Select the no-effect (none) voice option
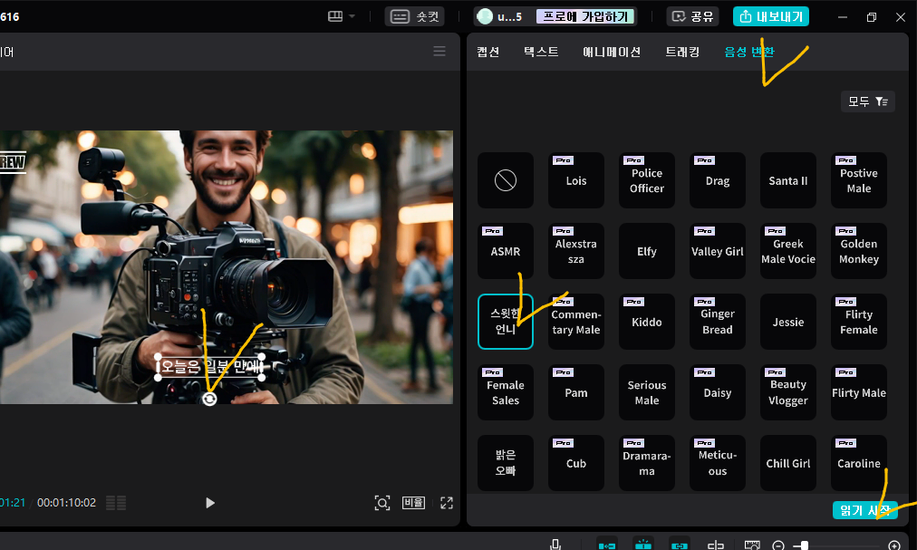 pyautogui.click(x=505, y=180)
